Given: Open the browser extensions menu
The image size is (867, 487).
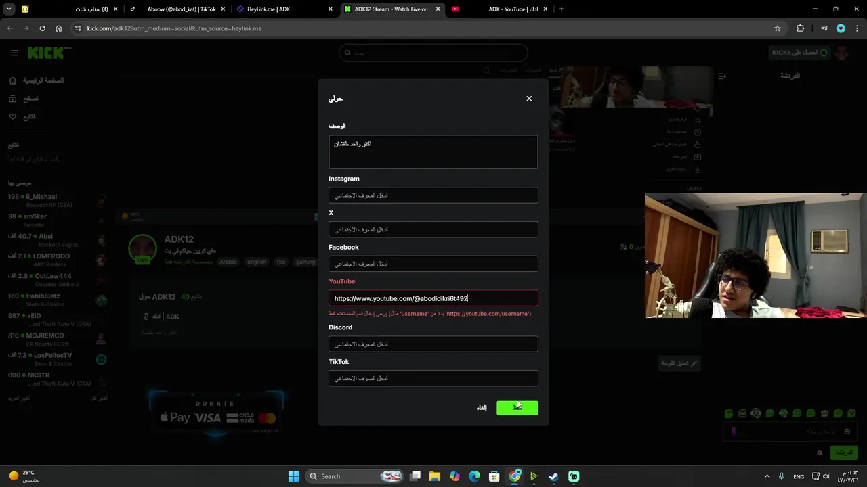Looking at the screenshot, I should [801, 28].
